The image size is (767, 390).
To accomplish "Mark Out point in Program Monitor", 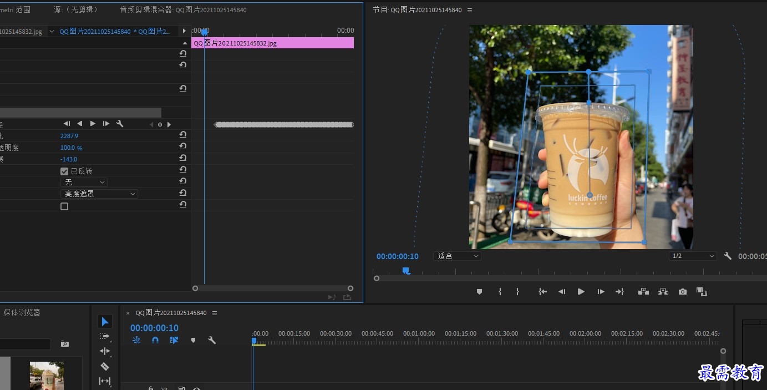I will pyautogui.click(x=517, y=292).
